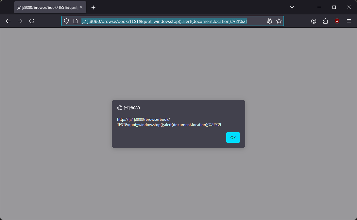Image resolution: width=357 pixels, height=220 pixels.
Task: Click the bug icon in the address bar
Action: coord(269,21)
